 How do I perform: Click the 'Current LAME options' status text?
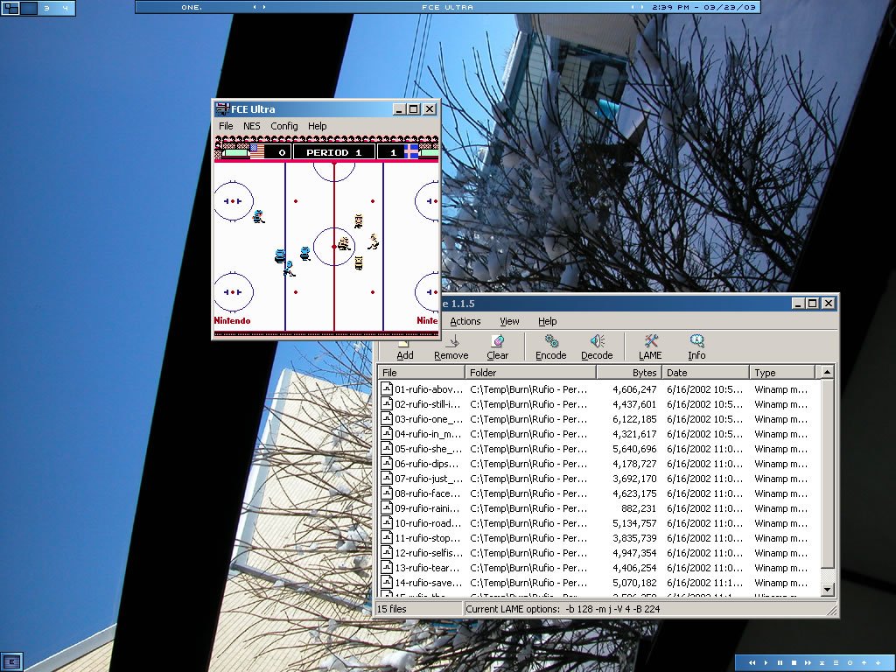(x=563, y=609)
